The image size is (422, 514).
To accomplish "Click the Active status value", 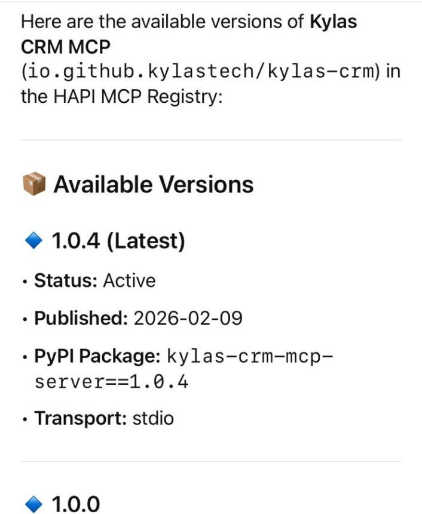I will click(x=129, y=281).
